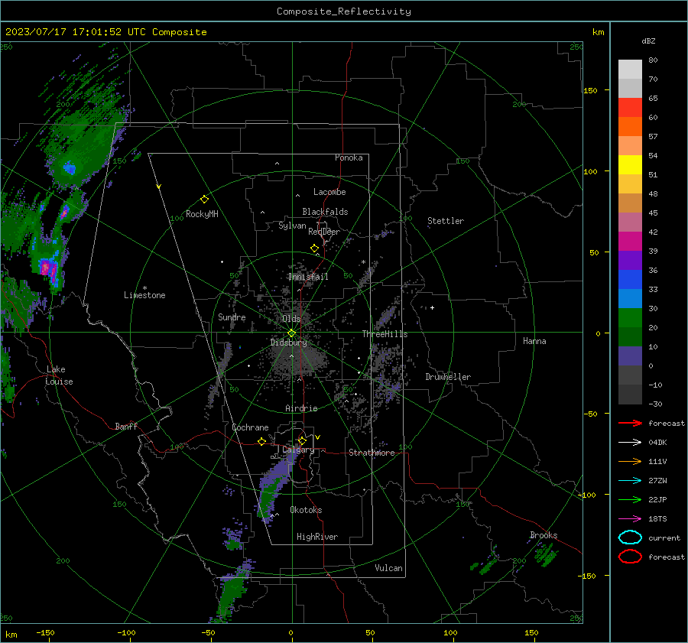Click the bright green swatch below 30 dBZ
The image size is (688, 643).
click(630, 317)
